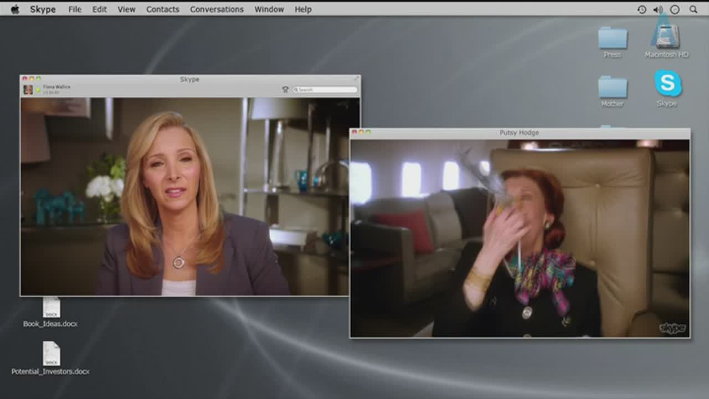Select the Potential_Investors.docx file

(51, 354)
